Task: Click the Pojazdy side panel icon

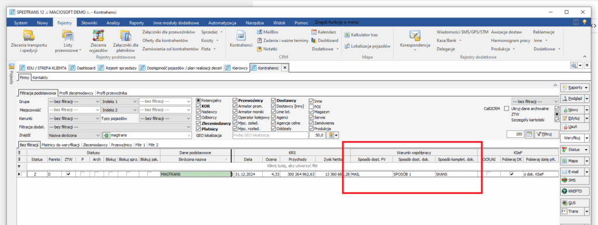Action: [x=11, y=66]
